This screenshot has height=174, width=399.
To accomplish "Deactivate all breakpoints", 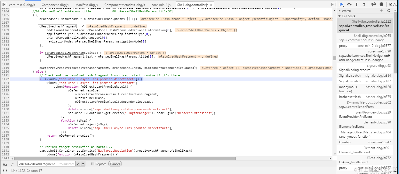I will point(374,4).
